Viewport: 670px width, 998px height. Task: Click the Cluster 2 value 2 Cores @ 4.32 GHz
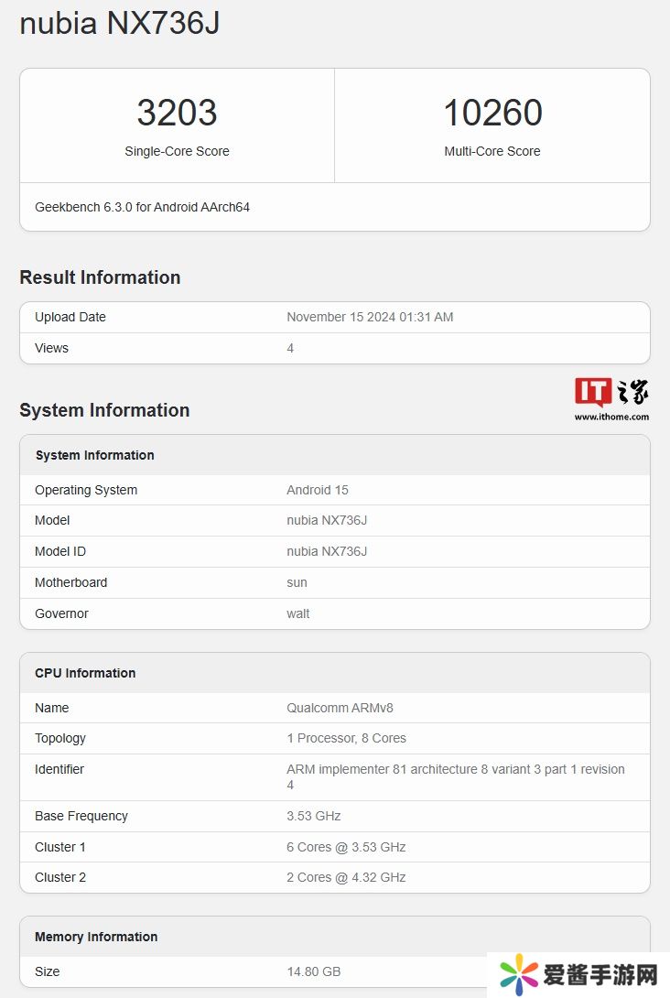tap(346, 877)
